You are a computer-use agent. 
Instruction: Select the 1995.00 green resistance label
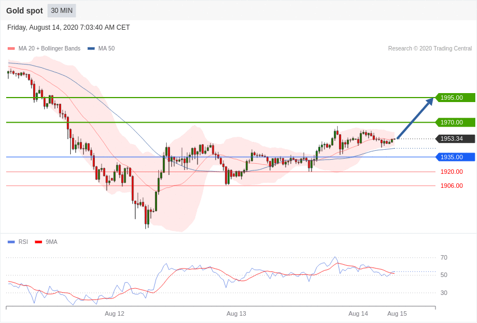456,98
